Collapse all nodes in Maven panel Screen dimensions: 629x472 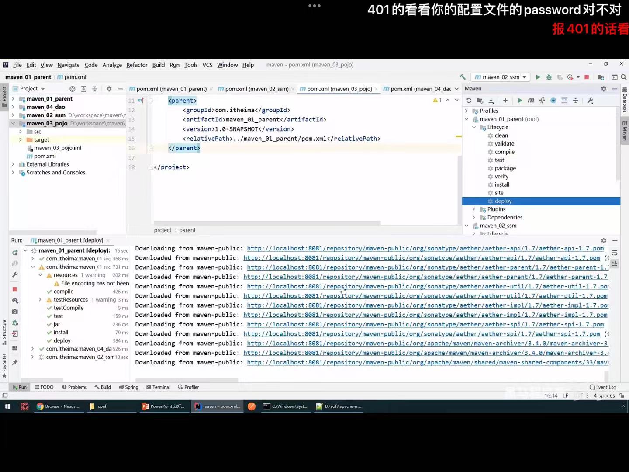[576, 101]
